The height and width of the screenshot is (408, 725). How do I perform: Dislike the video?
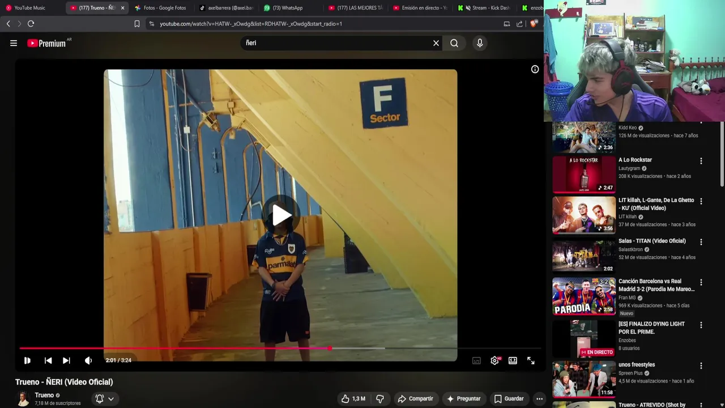(x=380, y=398)
